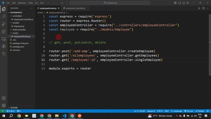Open the Selection menu
The width and height of the screenshot is (211, 119).
click(22, 3)
